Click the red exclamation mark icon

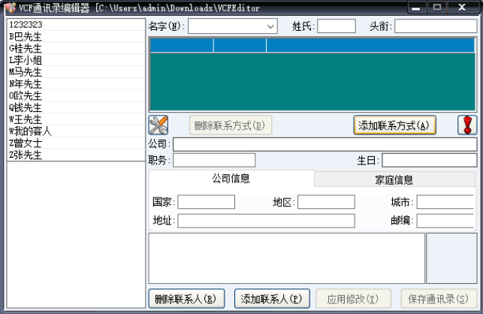(x=467, y=125)
